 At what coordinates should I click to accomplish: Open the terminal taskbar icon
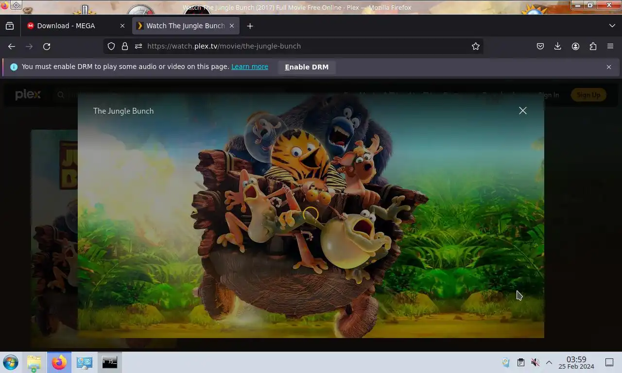(110, 362)
